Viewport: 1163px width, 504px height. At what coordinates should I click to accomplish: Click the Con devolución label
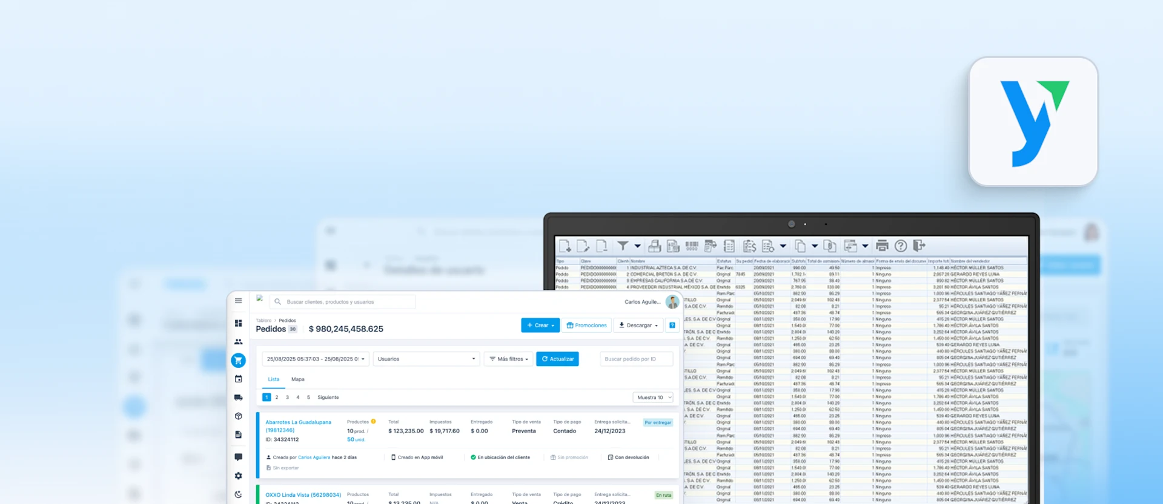click(628, 457)
